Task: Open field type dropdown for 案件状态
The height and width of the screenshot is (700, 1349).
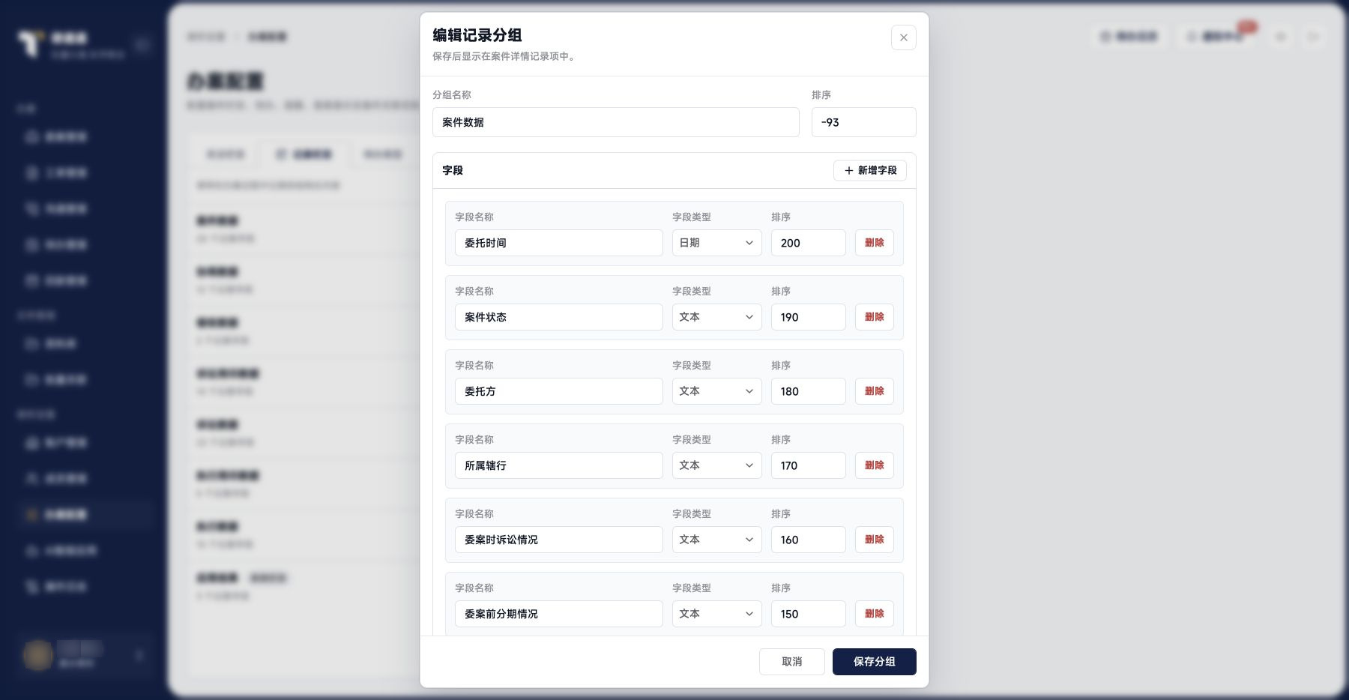Action: (x=716, y=317)
